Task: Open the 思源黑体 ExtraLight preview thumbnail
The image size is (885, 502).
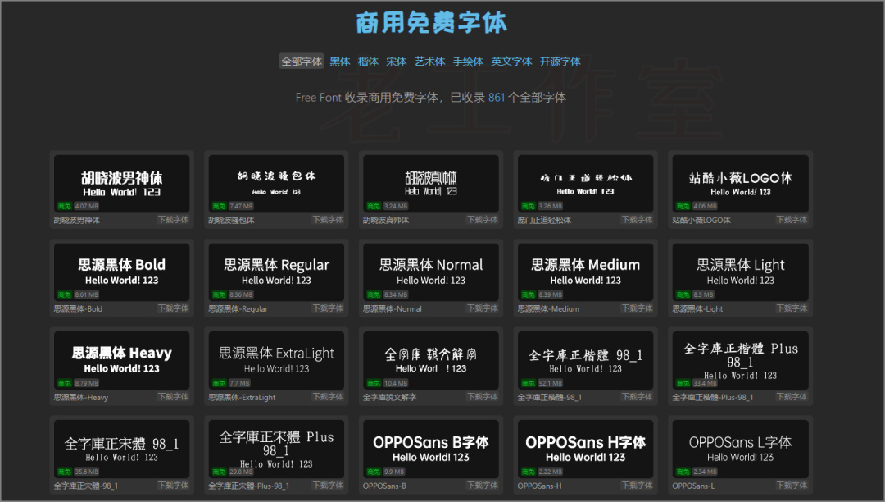Action: click(276, 360)
